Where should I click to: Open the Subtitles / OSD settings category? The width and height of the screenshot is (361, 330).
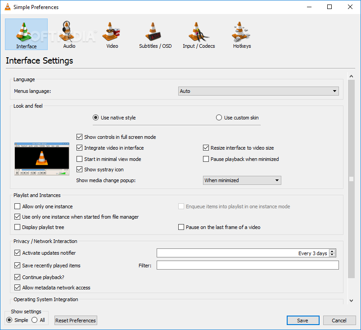point(155,35)
